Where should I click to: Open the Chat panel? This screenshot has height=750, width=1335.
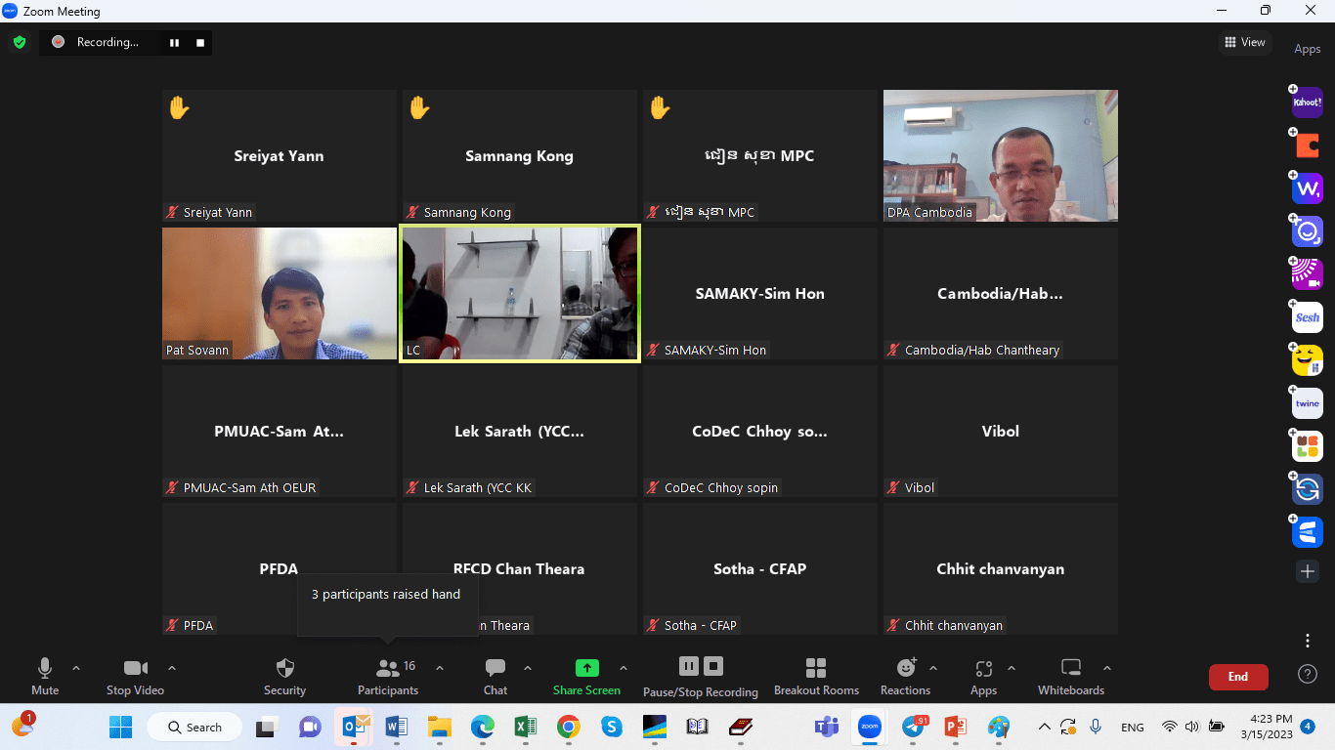[x=495, y=677]
